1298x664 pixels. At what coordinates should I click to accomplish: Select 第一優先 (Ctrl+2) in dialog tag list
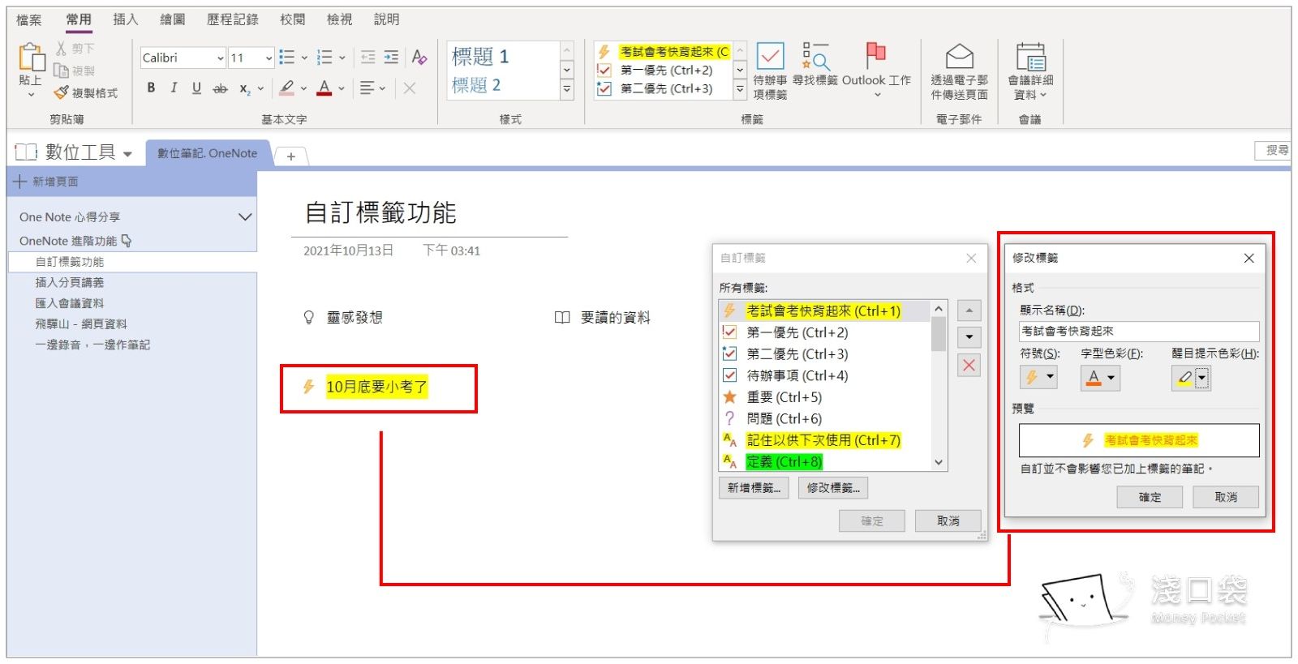coord(824,332)
